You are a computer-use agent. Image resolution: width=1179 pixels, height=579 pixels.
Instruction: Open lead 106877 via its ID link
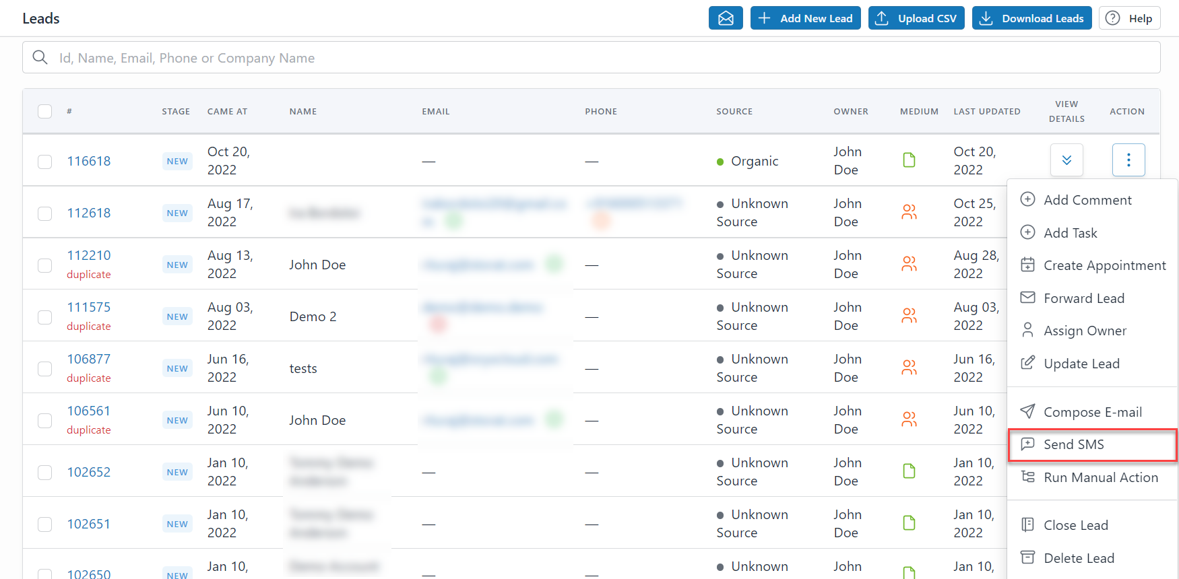tap(88, 360)
